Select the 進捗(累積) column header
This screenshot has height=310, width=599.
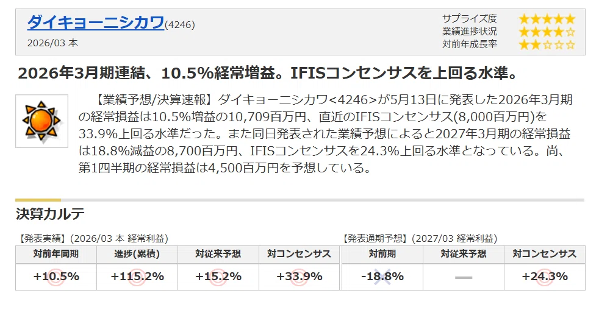coord(137,254)
